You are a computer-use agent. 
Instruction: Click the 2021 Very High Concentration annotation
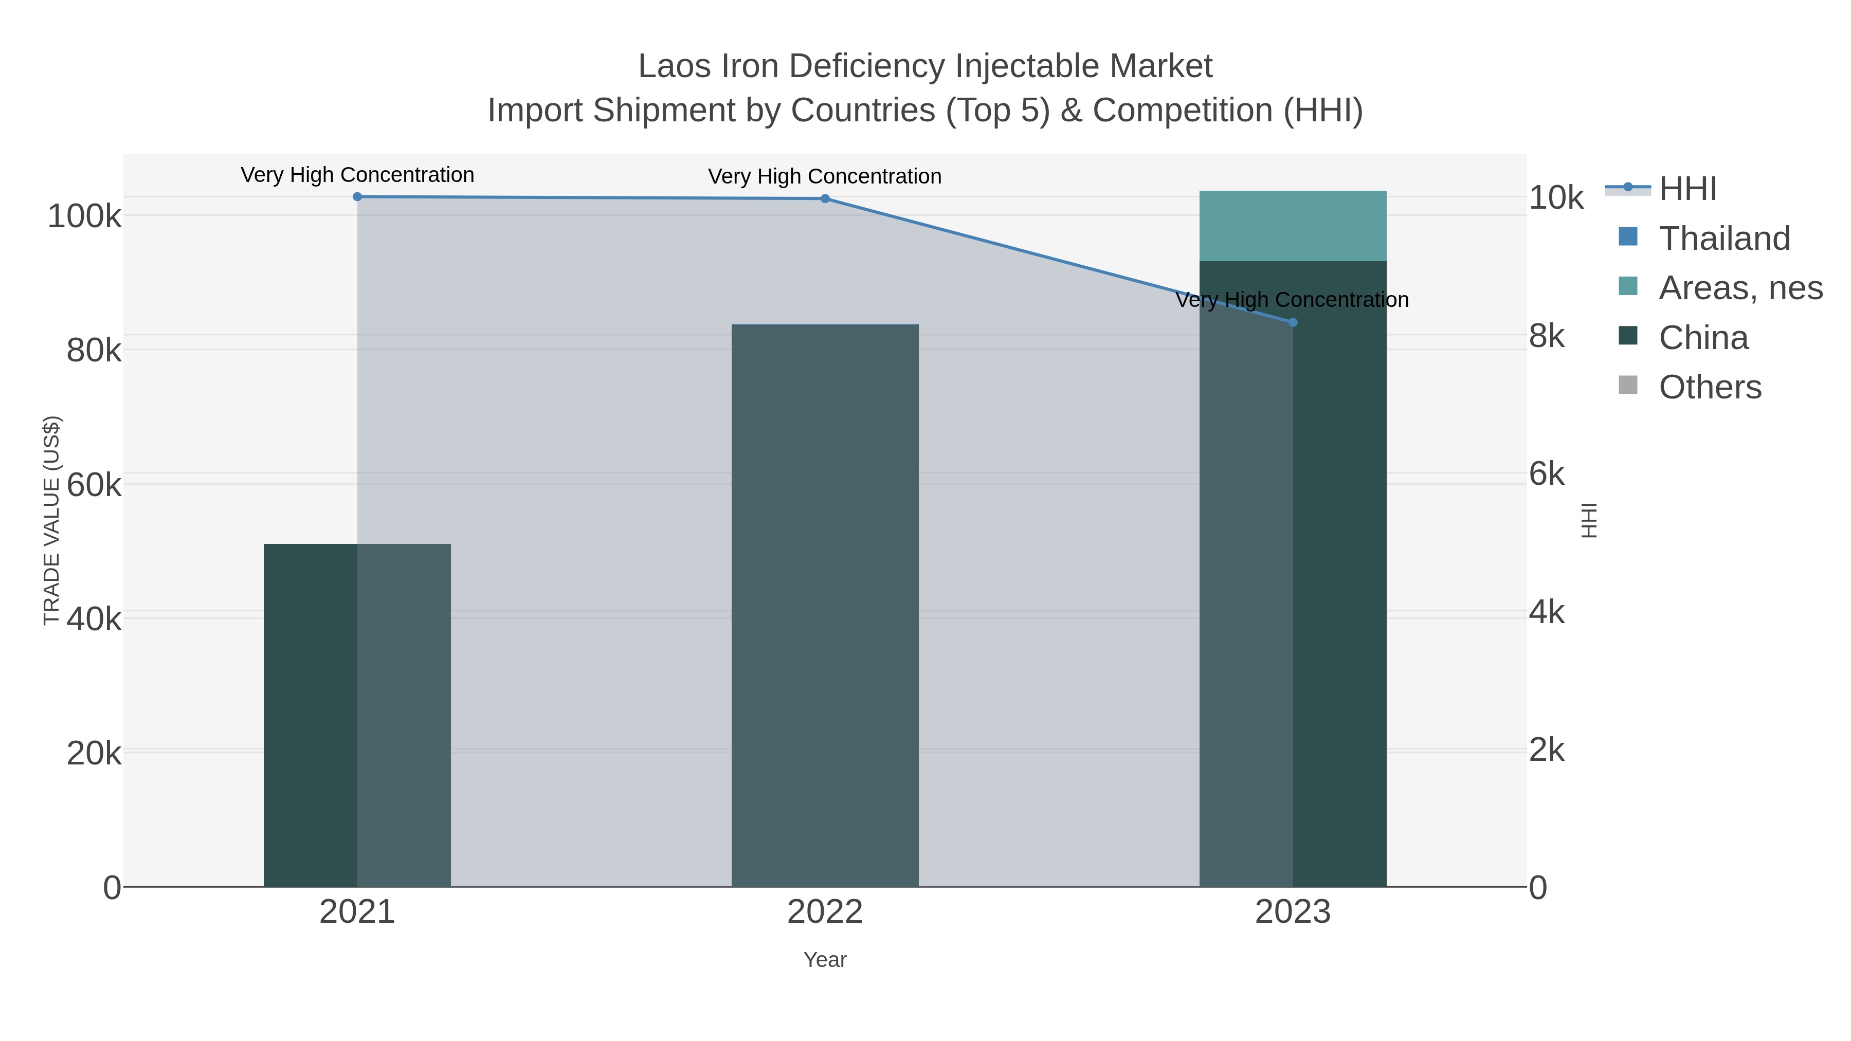click(357, 175)
